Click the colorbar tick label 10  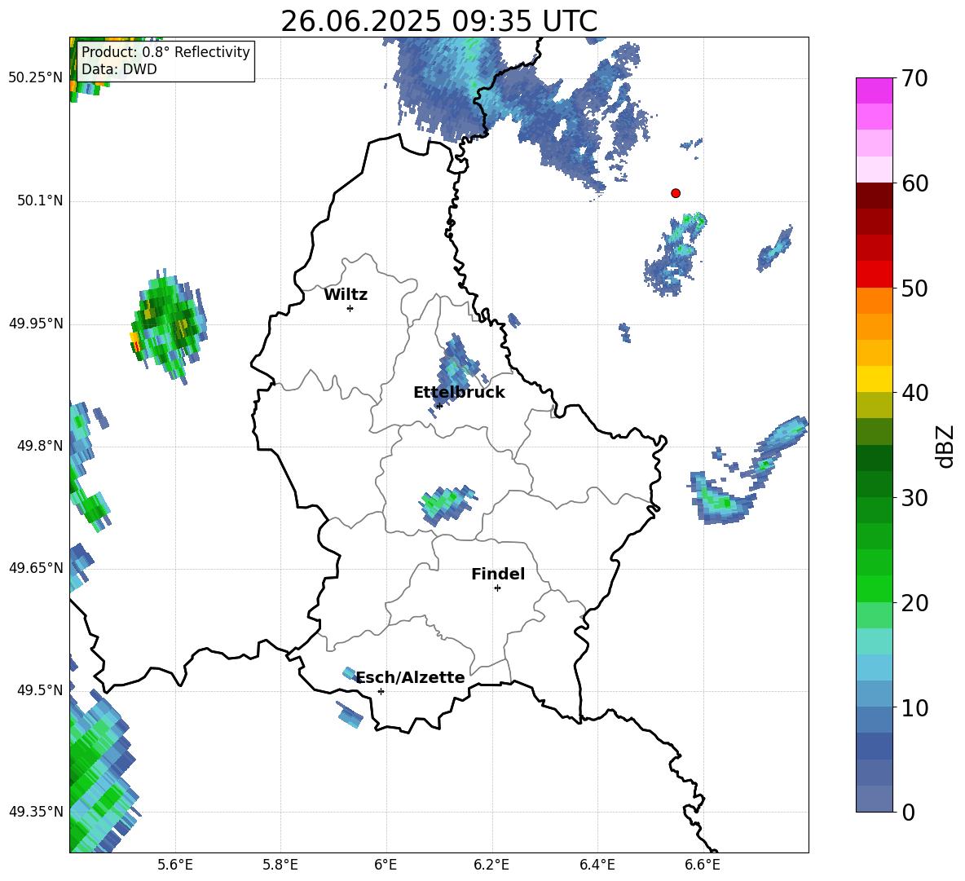click(x=914, y=707)
